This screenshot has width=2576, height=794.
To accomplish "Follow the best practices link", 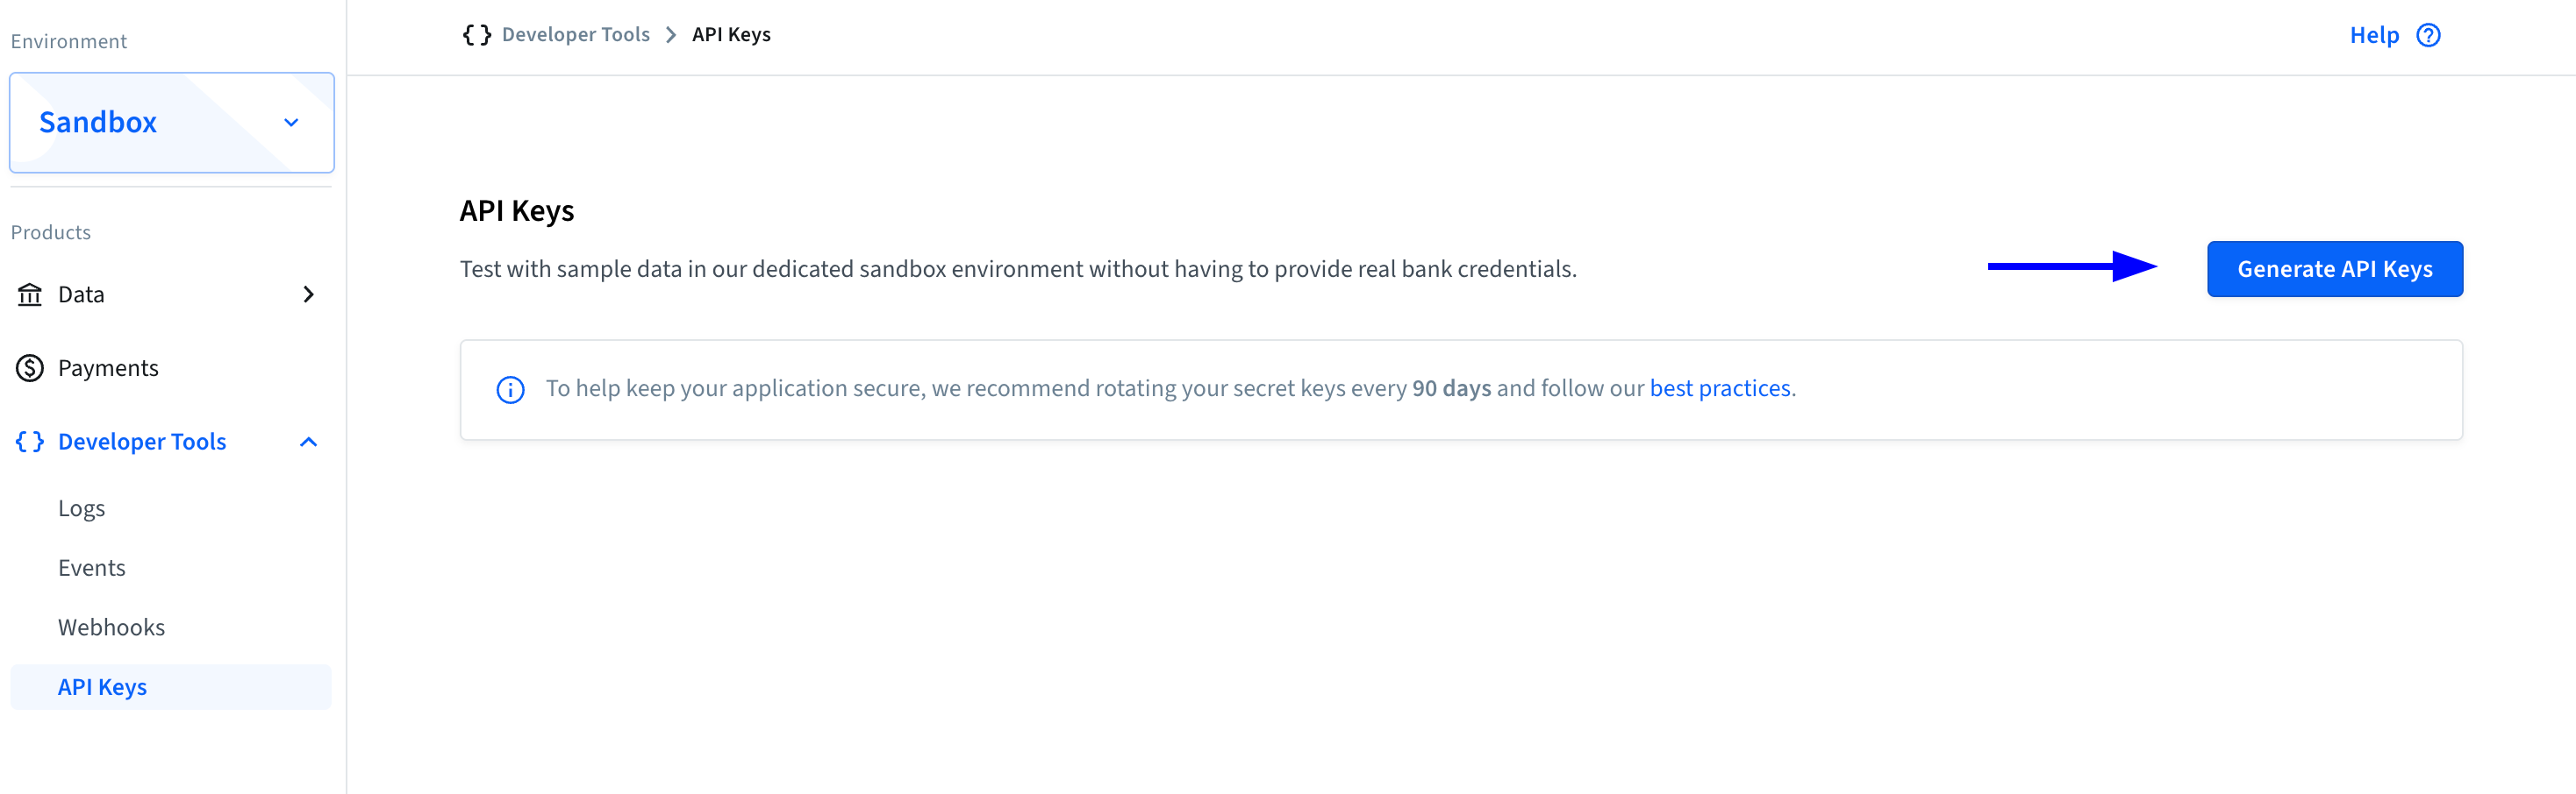I will pos(1719,388).
